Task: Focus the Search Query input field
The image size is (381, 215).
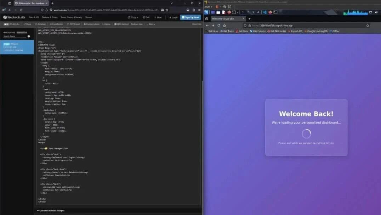Action: [14, 36]
